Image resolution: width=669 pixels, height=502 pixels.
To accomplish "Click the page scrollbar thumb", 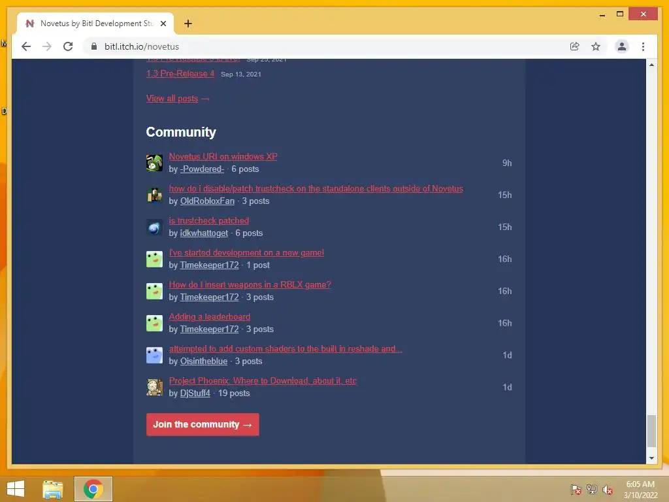I will pos(651,431).
